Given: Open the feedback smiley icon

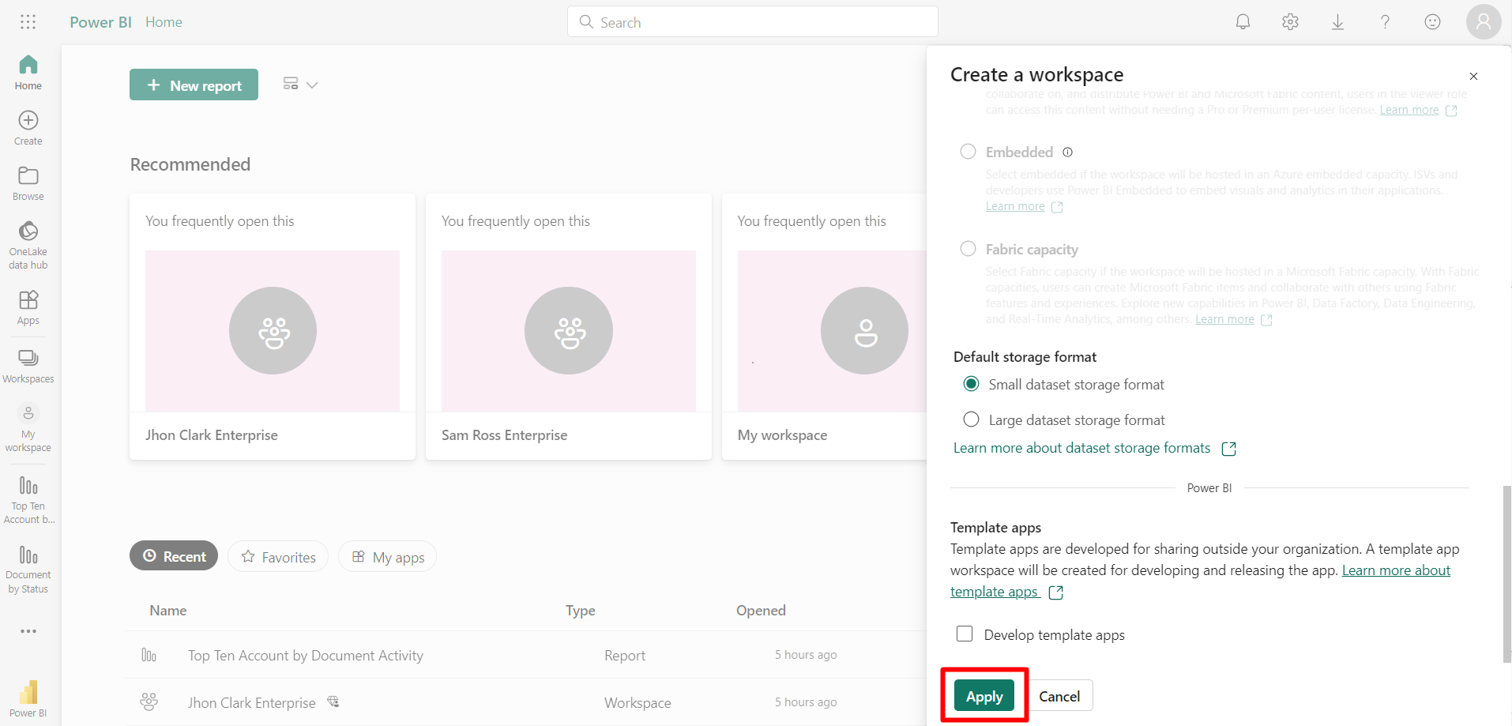Looking at the screenshot, I should (1432, 22).
